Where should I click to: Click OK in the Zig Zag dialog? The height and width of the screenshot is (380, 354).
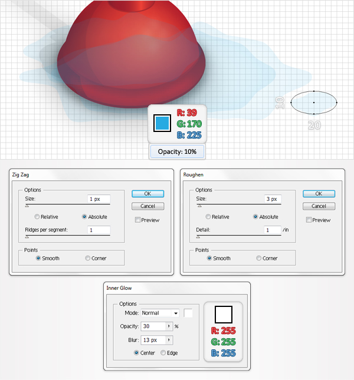pyautogui.click(x=147, y=194)
